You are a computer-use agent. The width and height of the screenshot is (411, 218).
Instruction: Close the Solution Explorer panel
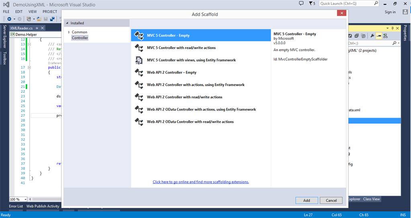[x=397, y=28]
